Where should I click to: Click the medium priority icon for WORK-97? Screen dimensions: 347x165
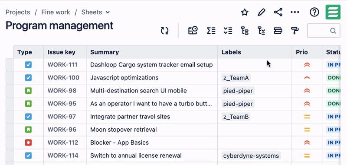coord(307,117)
